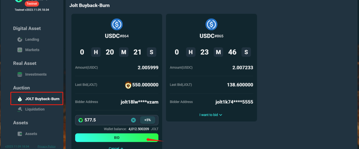Click the 21 seconds countdown on auction #864
The image size is (359, 149).
137,52
